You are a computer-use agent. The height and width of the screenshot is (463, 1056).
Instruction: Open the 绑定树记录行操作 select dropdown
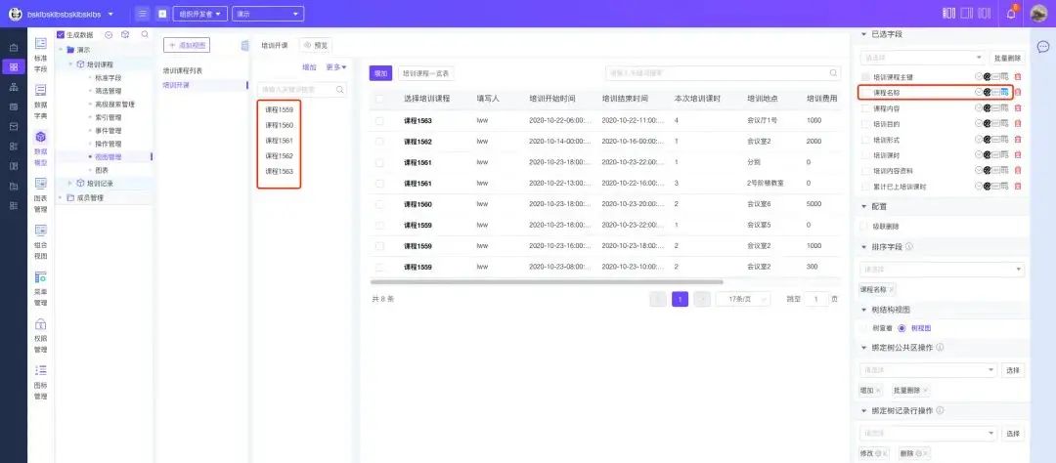[x=928, y=434]
